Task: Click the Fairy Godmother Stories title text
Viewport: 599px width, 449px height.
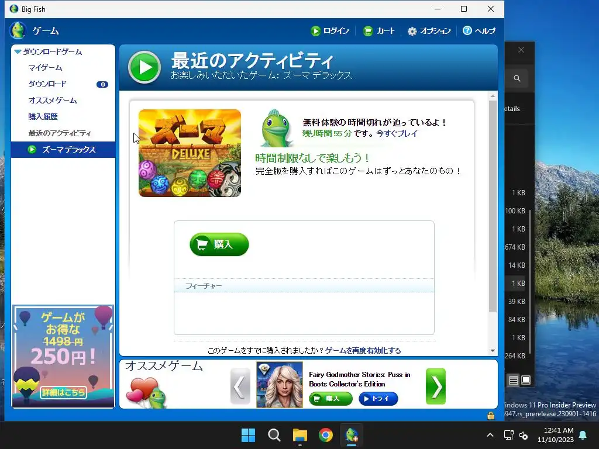Action: pyautogui.click(x=360, y=379)
